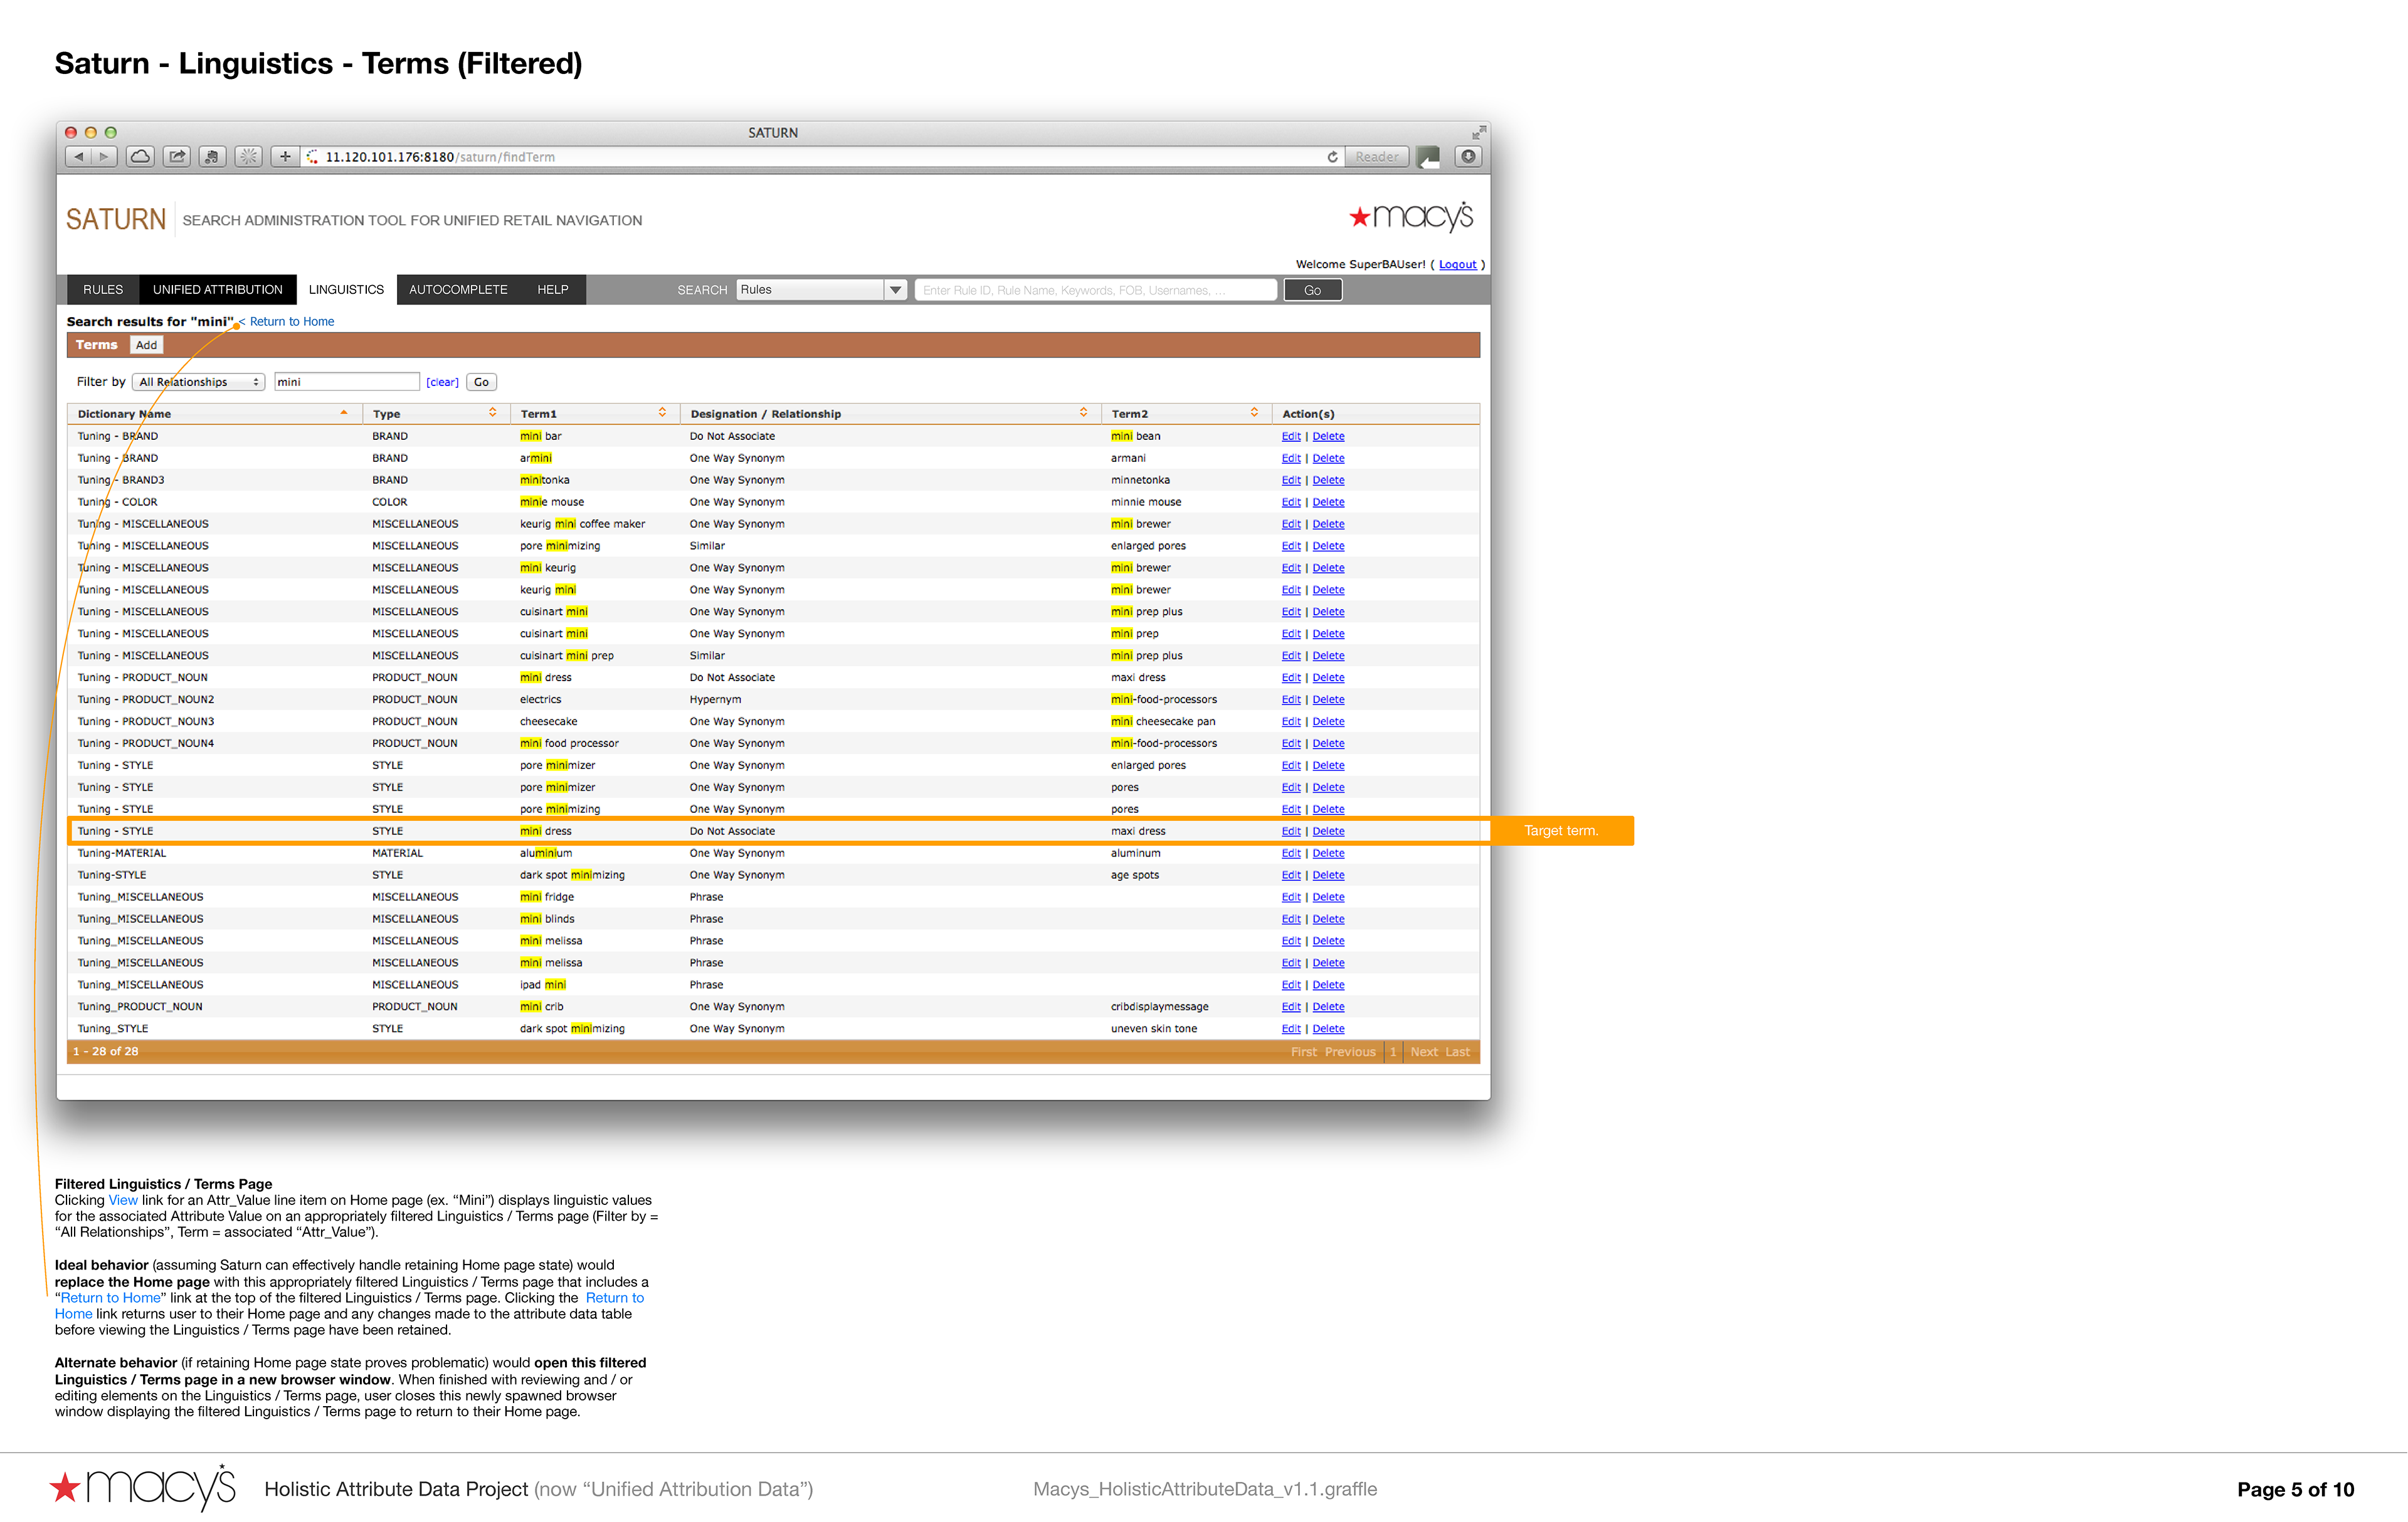The width and height of the screenshot is (2408, 1522).
Task: Click the Reader button
Action: [x=1376, y=157]
